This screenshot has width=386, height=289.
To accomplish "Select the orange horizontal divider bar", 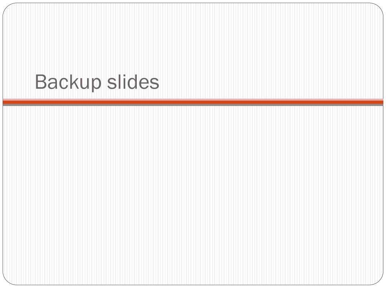I will click(x=193, y=102).
